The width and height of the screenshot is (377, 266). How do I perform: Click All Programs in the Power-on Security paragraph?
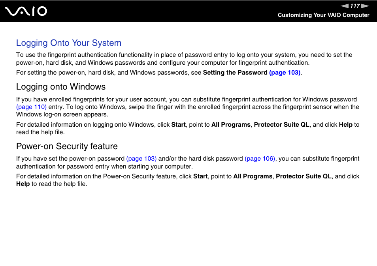pyautogui.click(x=253, y=176)
